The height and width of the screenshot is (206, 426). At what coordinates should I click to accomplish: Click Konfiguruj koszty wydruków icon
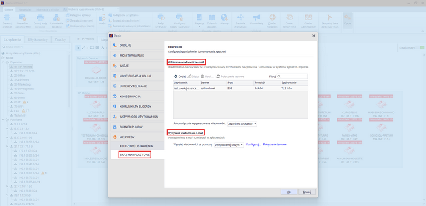point(179,18)
